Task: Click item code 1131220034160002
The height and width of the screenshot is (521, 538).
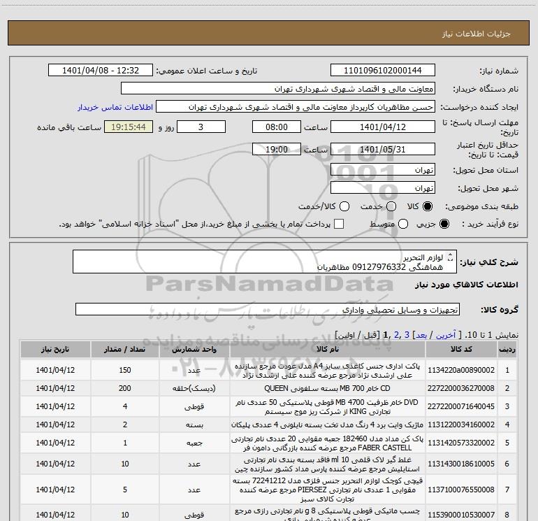Action: [x=461, y=424]
